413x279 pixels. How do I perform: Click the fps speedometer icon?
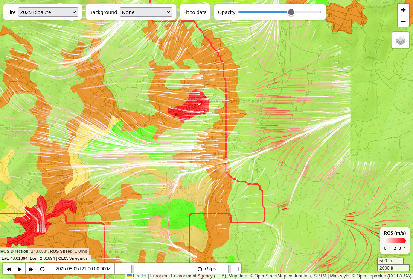tap(200, 269)
